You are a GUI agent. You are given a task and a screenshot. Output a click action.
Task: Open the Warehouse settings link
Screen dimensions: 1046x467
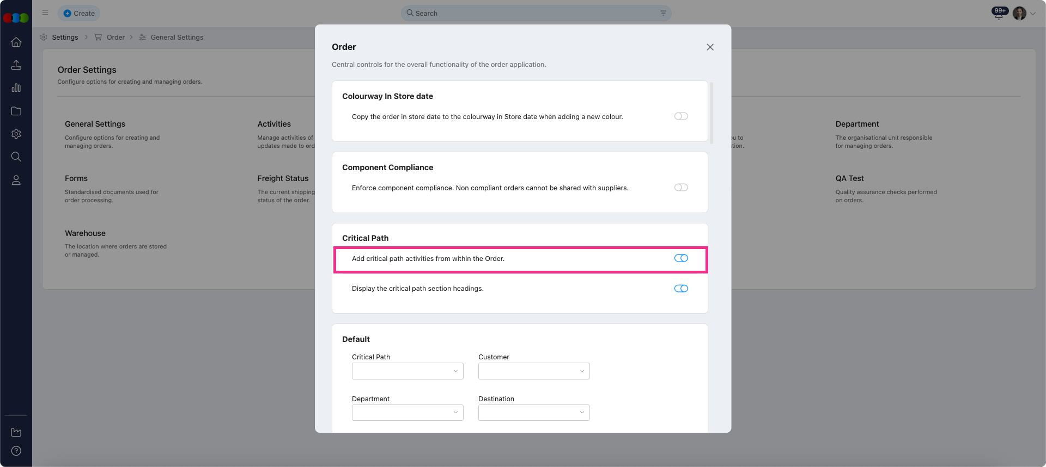(x=85, y=233)
